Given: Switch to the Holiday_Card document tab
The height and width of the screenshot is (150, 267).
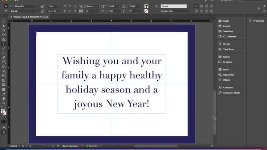Looking at the screenshot, I should (x=30, y=17).
